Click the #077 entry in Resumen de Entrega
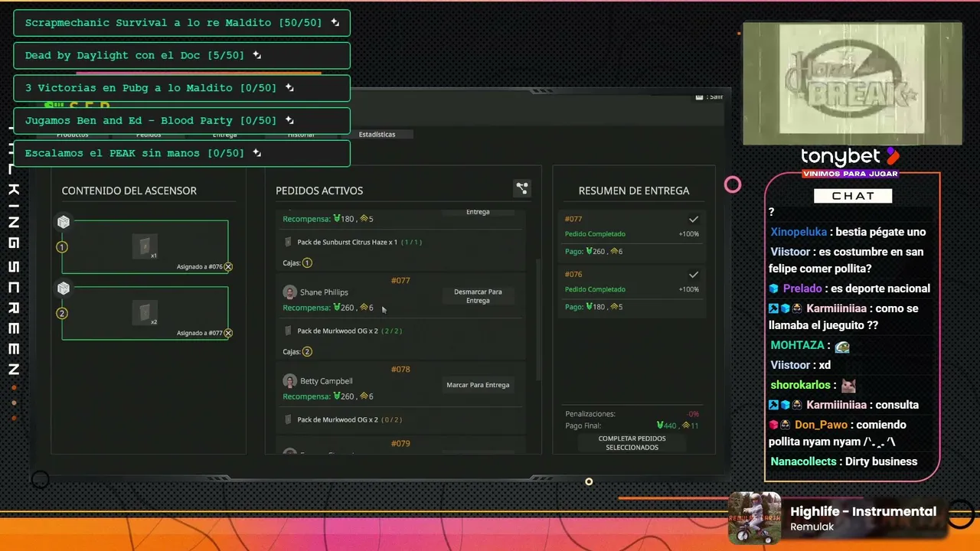Screen dimensions: 980x551 click(x=632, y=235)
